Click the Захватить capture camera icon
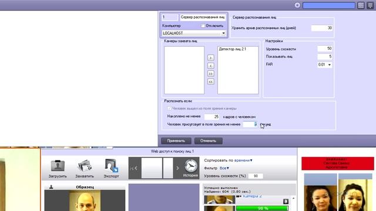This screenshot has width=376, height=211. 85,165
